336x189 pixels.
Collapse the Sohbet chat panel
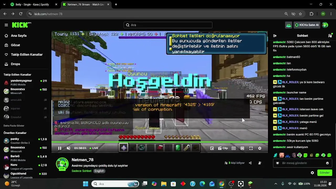275,36
